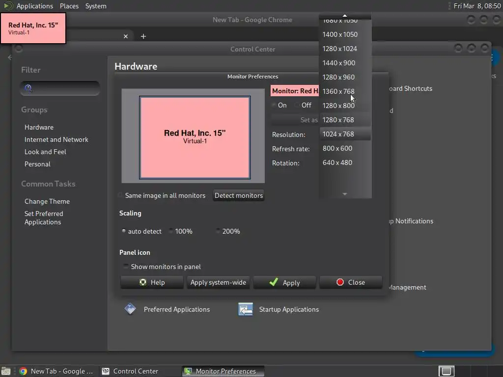Click the filter search magnifier icon
The width and height of the screenshot is (503, 377).
coord(28,88)
